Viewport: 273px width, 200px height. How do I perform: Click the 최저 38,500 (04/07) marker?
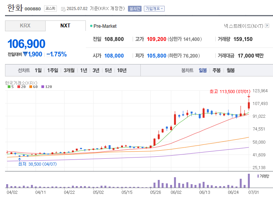pyautogui.click(x=38, y=164)
